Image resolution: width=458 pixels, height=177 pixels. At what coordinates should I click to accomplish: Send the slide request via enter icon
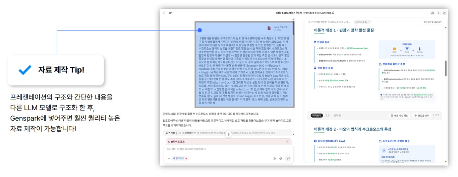[x=287, y=158]
